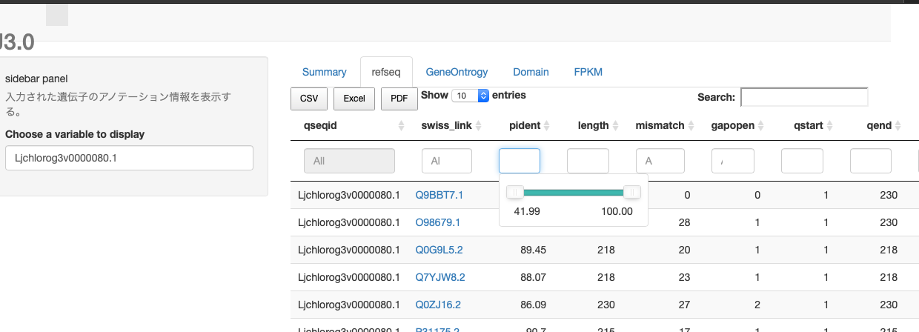Image resolution: width=919 pixels, height=332 pixels.
Task: Click the slider maximum value 100.00
Action: (x=617, y=211)
